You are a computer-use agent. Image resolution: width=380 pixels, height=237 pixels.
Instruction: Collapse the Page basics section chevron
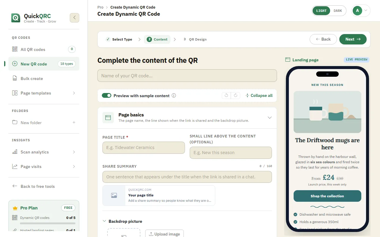click(270, 118)
